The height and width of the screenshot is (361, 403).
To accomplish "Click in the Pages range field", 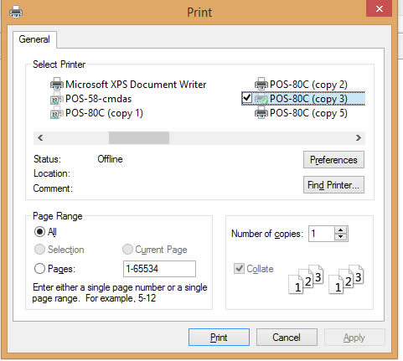I will pyautogui.click(x=159, y=269).
